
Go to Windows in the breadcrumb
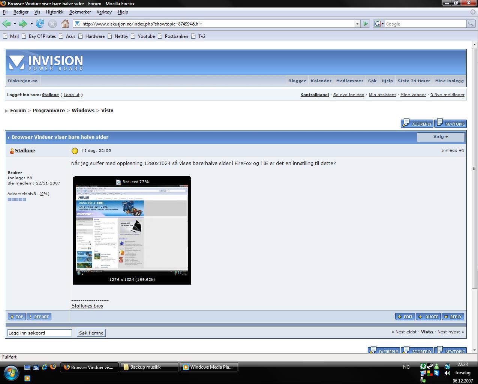coord(83,110)
